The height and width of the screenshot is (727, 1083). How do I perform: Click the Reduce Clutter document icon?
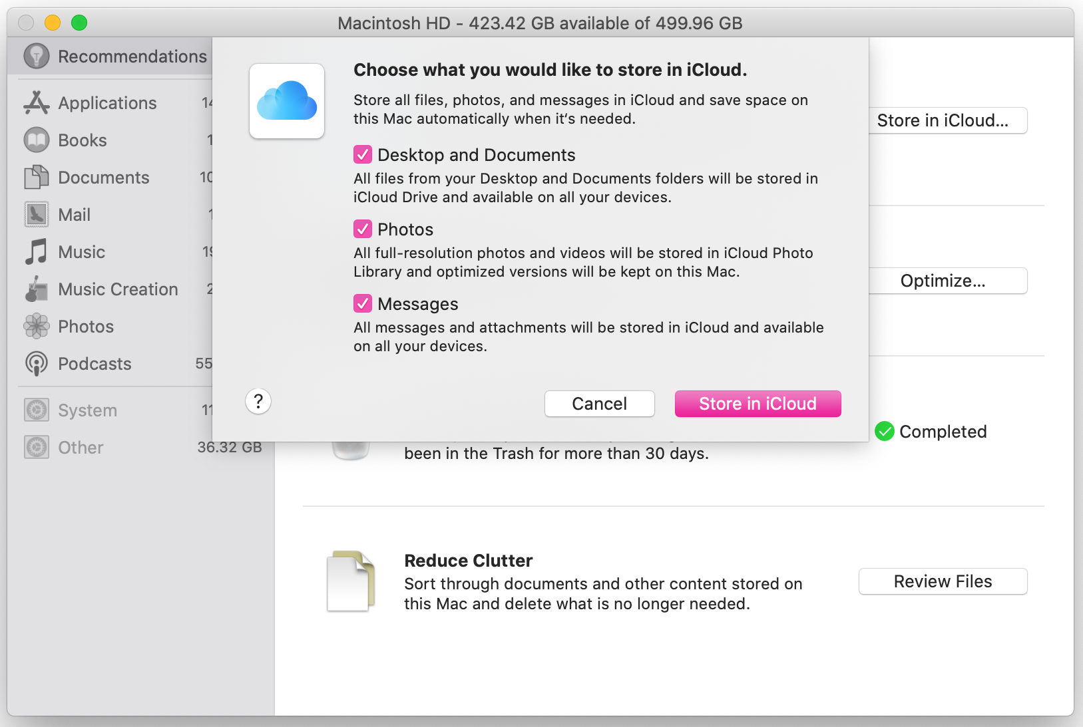pos(351,581)
